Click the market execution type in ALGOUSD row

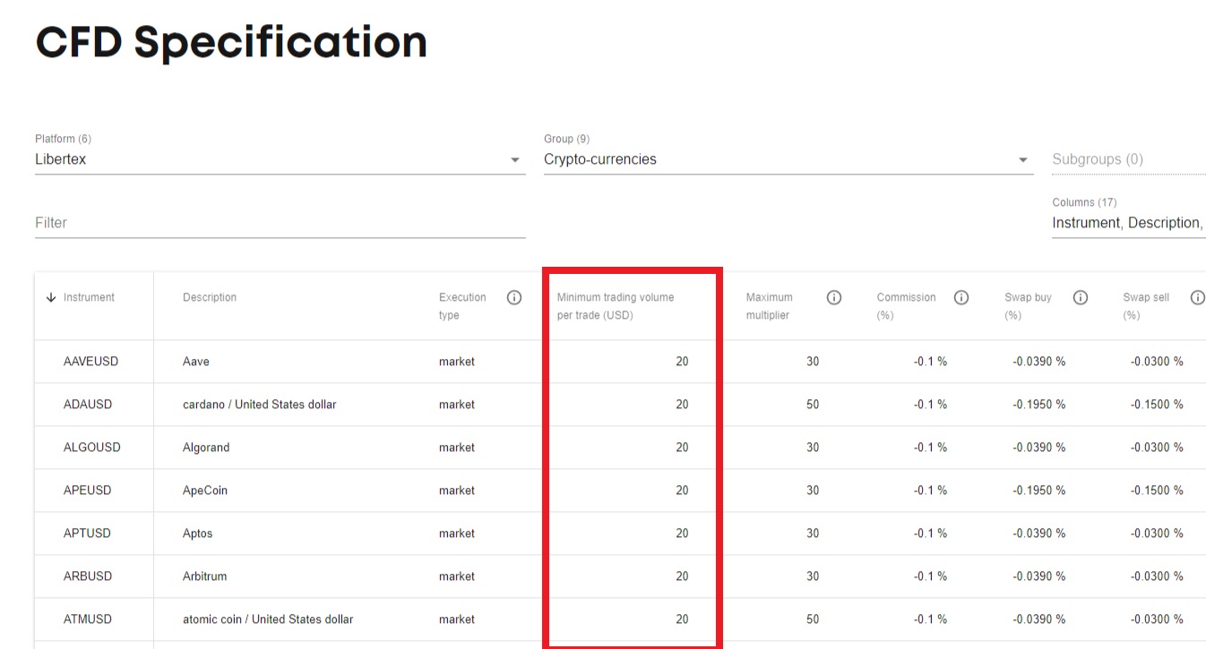click(457, 448)
